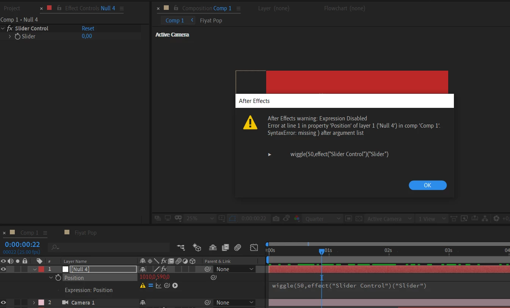This screenshot has height=308, width=510.
Task: Open the composition mini-flowchart icon
Action: point(181,248)
